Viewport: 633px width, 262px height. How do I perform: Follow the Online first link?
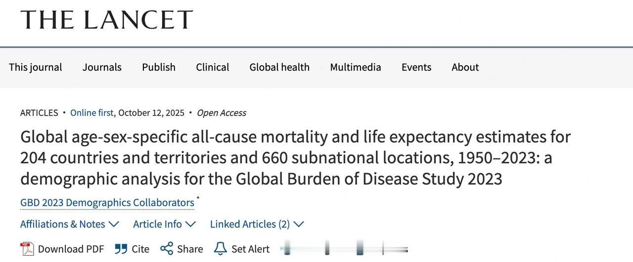click(x=92, y=112)
